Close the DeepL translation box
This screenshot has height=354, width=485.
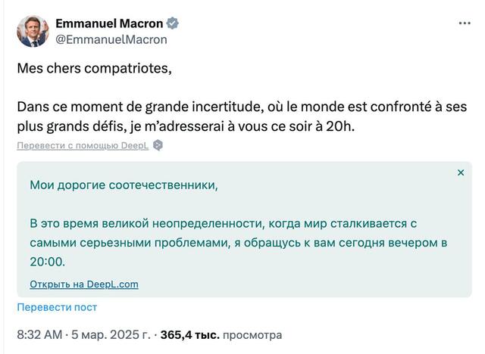pyautogui.click(x=461, y=172)
